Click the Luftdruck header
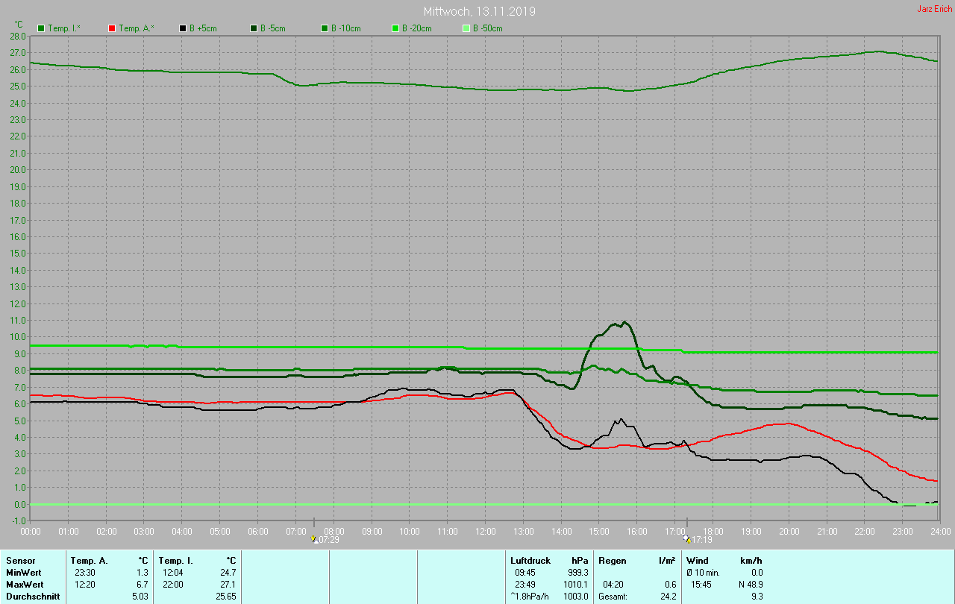The height and width of the screenshot is (604, 955). (x=530, y=560)
